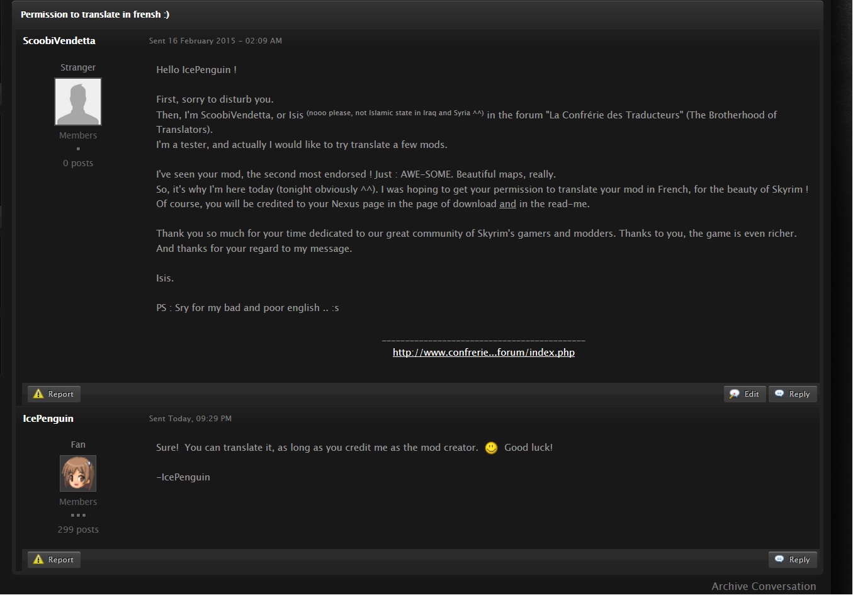Reply to ScoobiVendetta's message
The width and height of the screenshot is (853, 595).
tap(793, 394)
